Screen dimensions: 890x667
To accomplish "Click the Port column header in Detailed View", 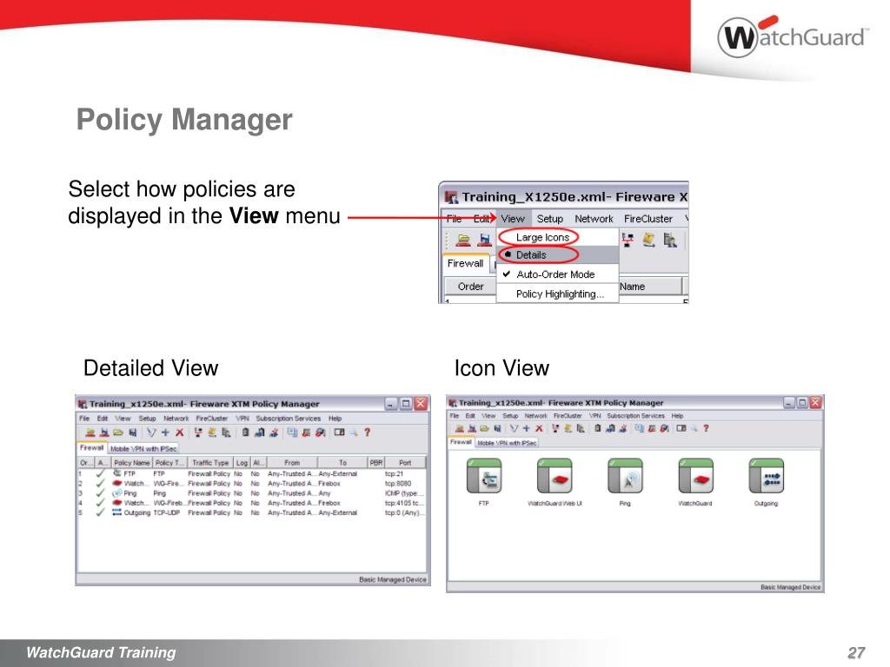I will (x=405, y=463).
